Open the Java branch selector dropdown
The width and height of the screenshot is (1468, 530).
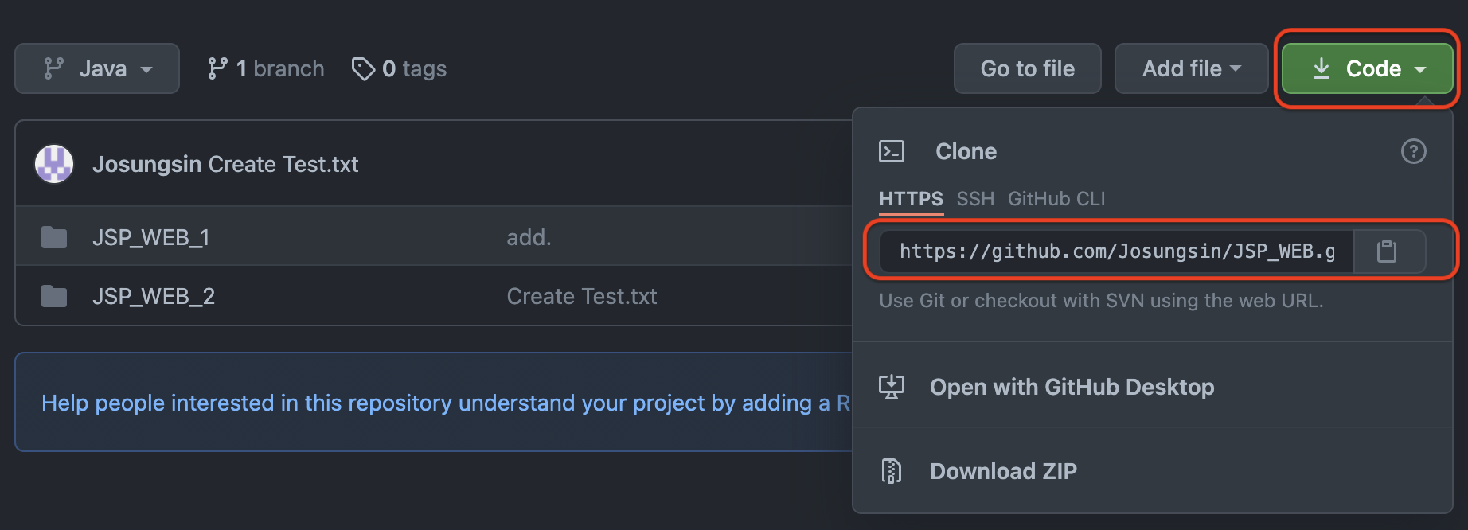point(96,68)
